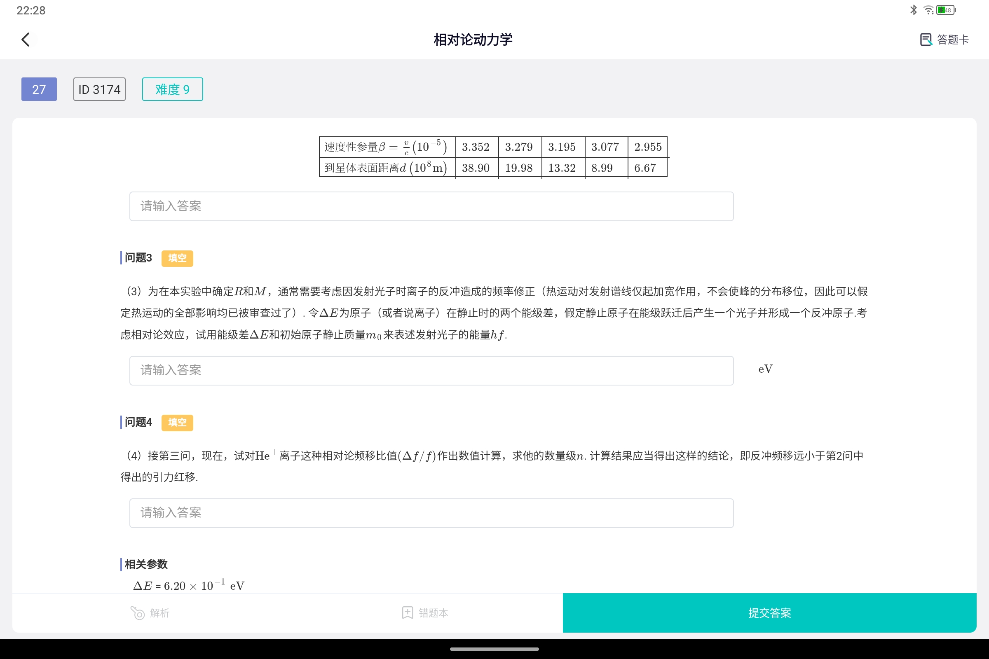The image size is (989, 659).
Task: Open the 答题卡 answer sheet
Action: click(x=945, y=39)
